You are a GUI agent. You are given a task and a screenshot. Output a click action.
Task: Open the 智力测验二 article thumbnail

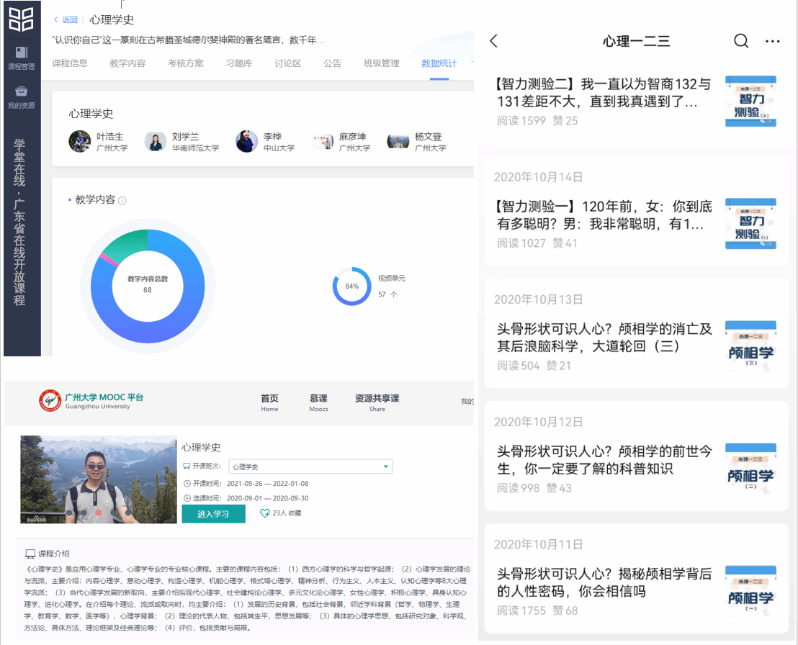click(750, 101)
